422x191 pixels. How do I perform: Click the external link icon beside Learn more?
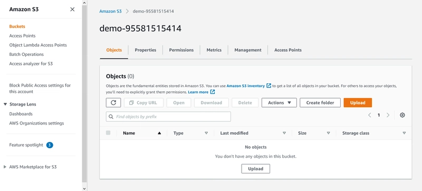point(213,92)
